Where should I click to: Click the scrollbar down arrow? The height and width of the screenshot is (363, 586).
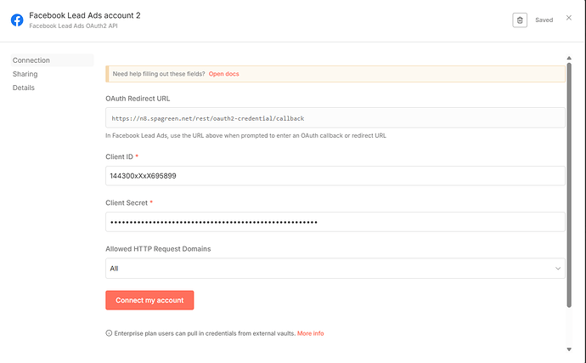(569, 349)
